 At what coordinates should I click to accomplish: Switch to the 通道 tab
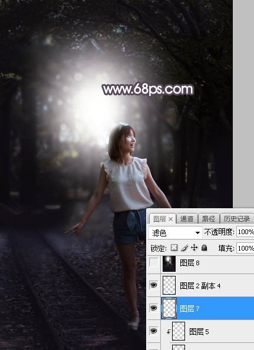tap(187, 219)
